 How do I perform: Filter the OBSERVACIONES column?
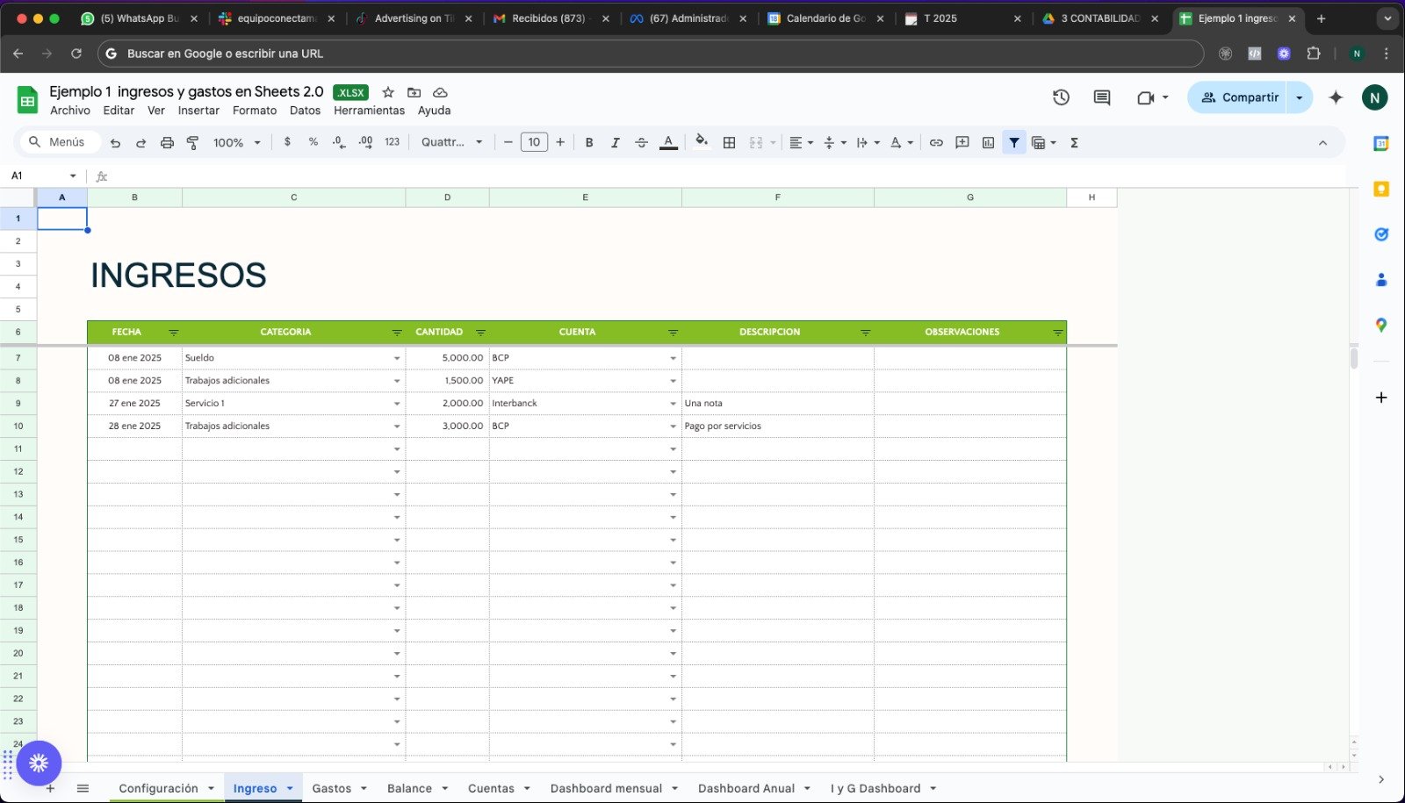pos(1057,333)
